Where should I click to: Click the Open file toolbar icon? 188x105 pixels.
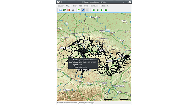(60, 10)
